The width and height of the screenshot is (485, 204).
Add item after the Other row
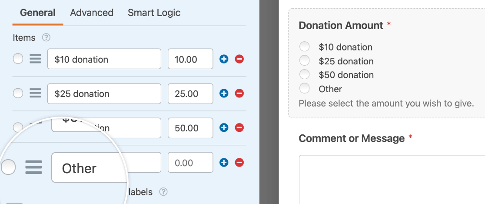(224, 162)
